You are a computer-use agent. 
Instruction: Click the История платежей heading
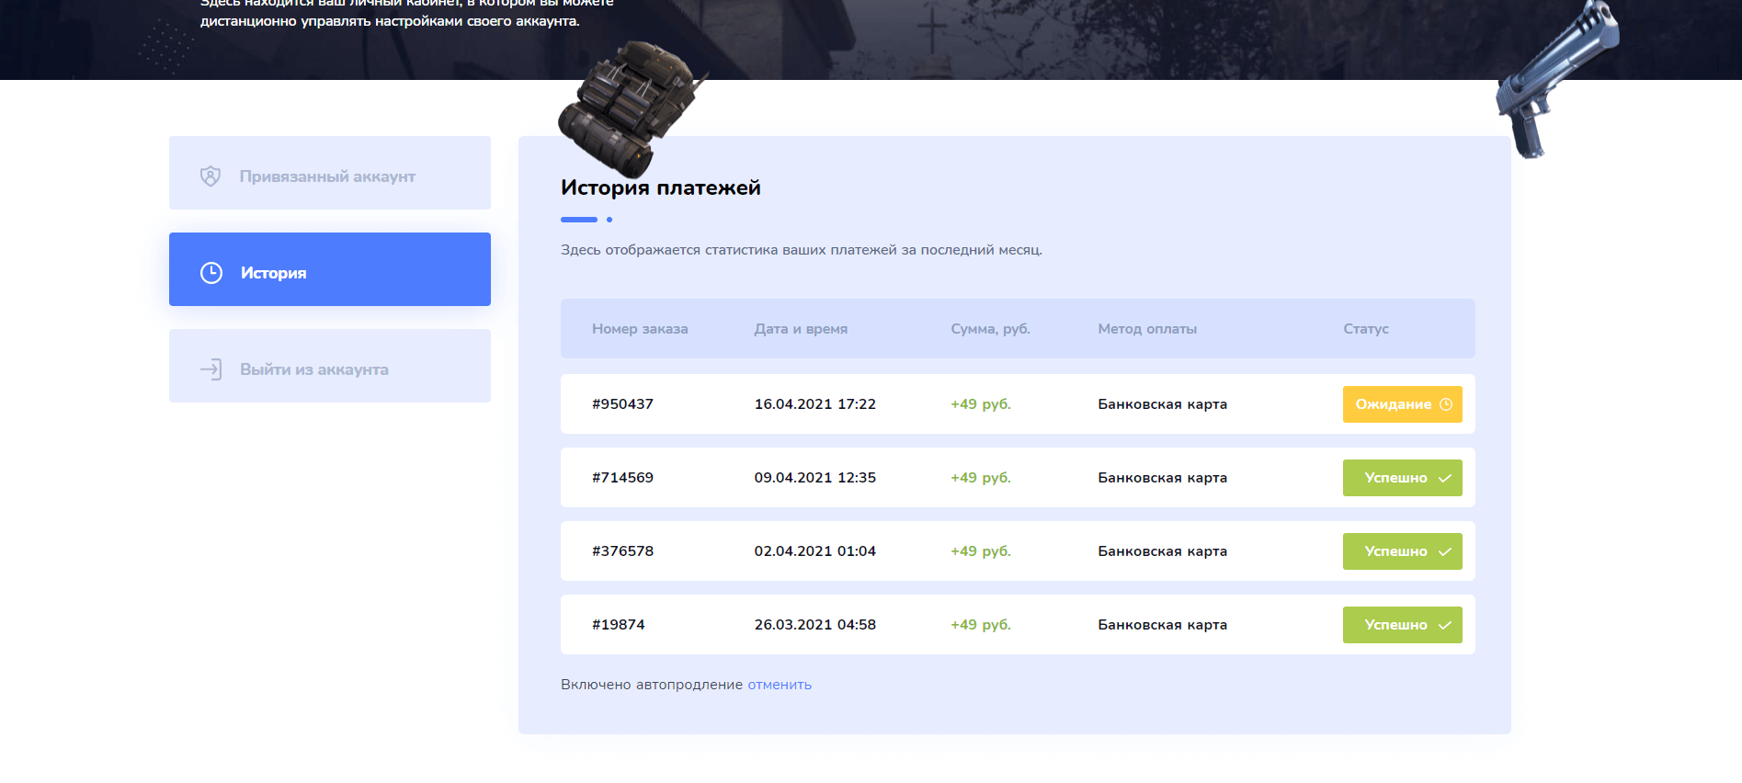click(x=661, y=187)
